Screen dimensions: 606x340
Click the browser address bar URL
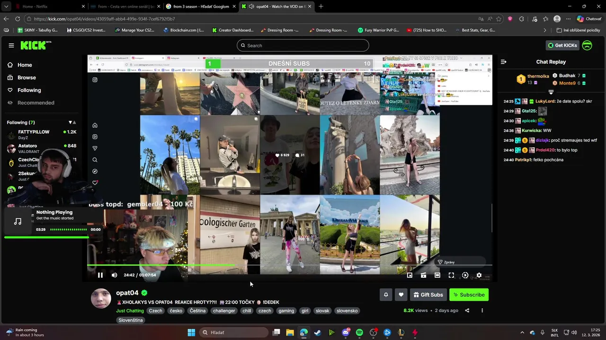(x=105, y=19)
